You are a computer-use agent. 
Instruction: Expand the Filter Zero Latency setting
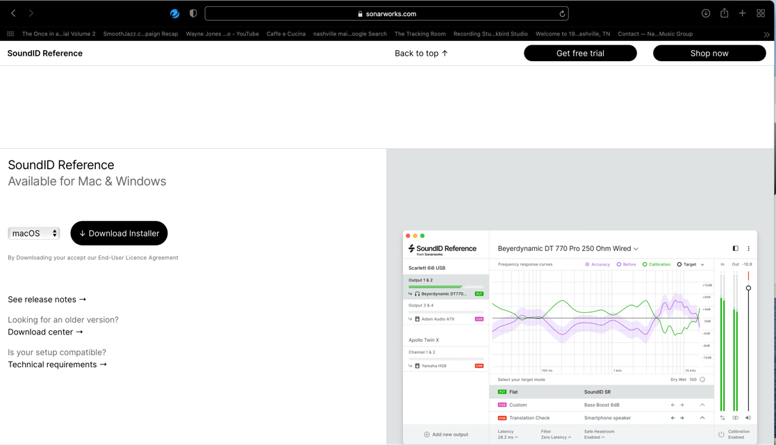556,435
